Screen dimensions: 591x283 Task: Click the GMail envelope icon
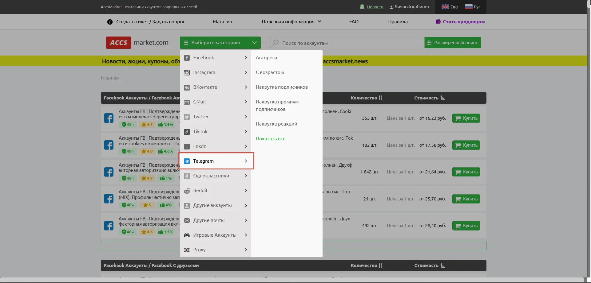187,102
